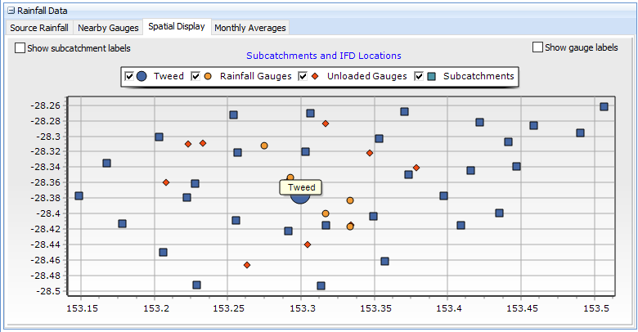Open the Nearby Gauges tab
This screenshot has height=332, width=638.
[109, 28]
